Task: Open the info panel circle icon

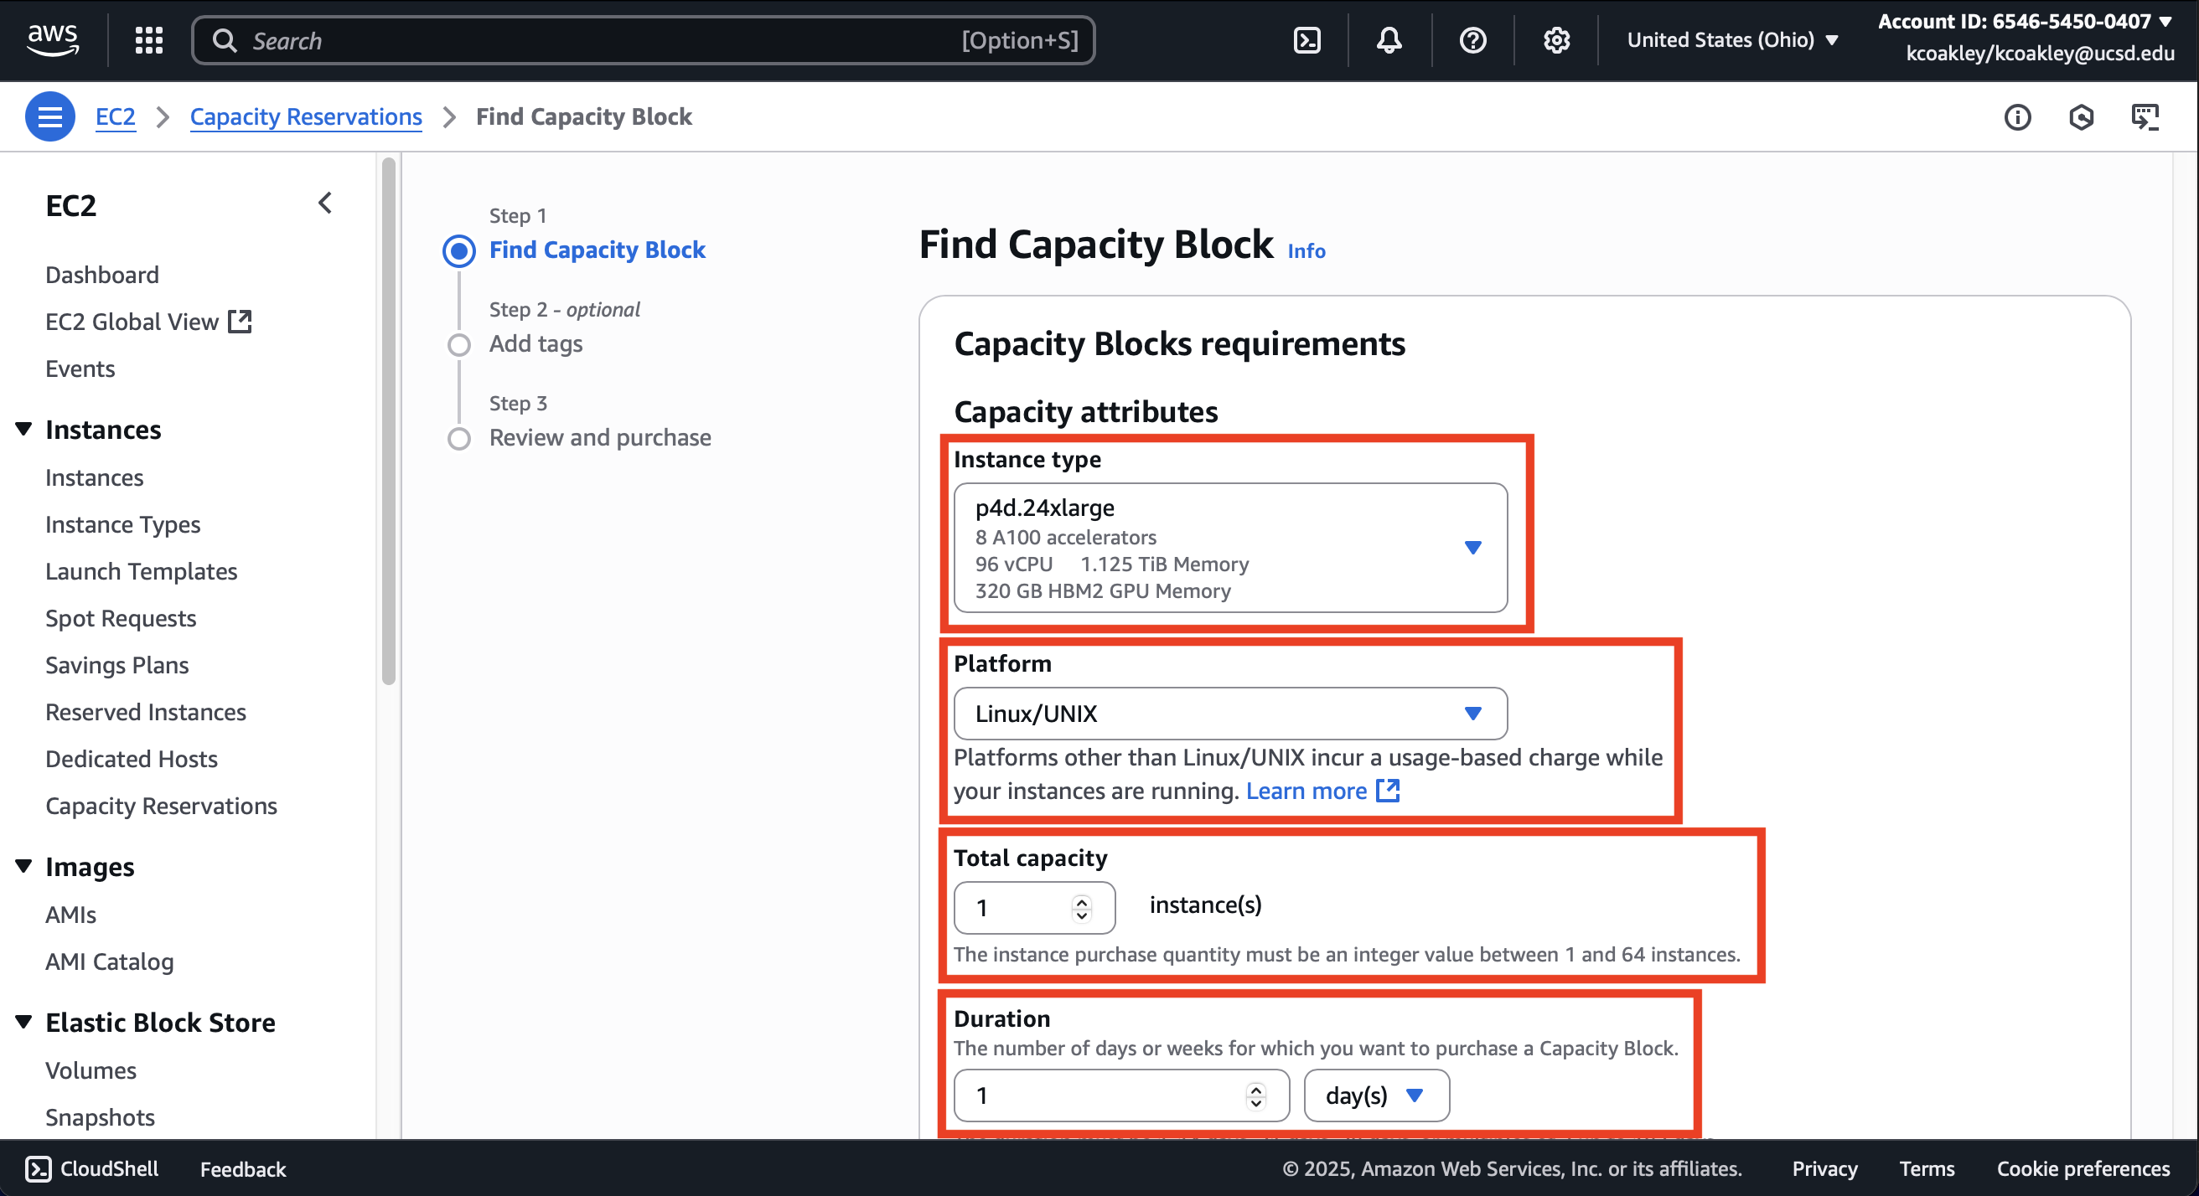Action: (2017, 117)
